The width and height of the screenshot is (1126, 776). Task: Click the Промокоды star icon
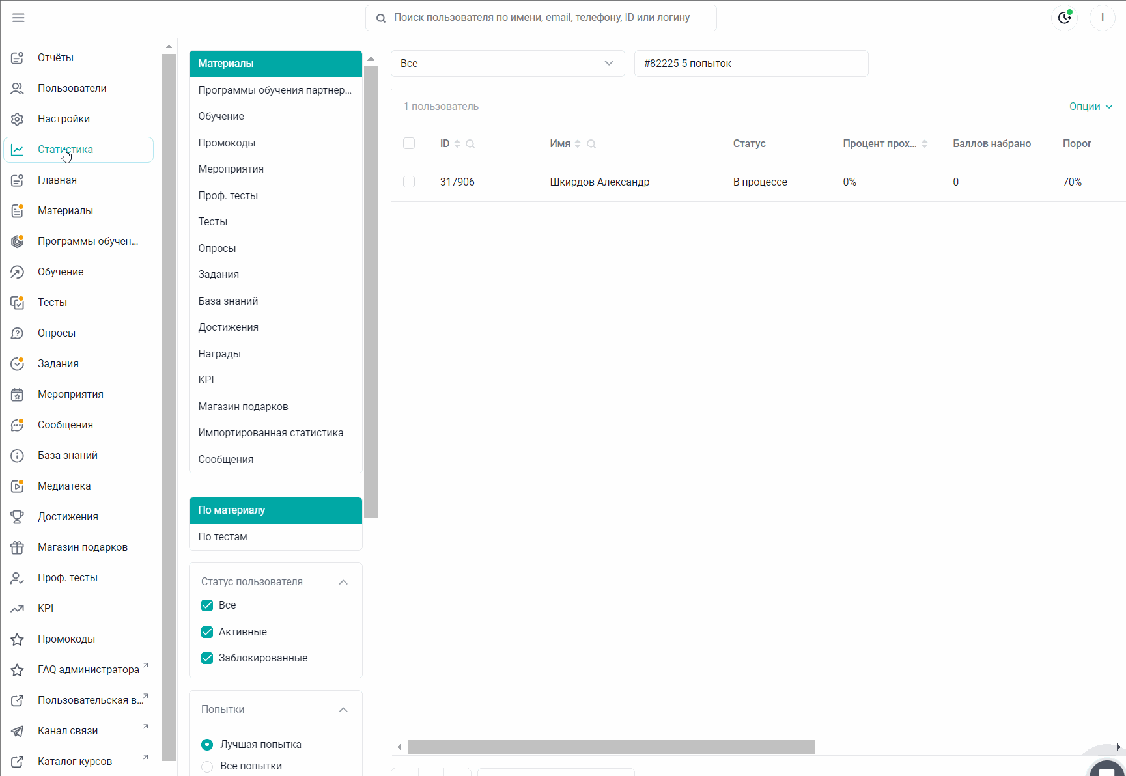click(x=18, y=639)
